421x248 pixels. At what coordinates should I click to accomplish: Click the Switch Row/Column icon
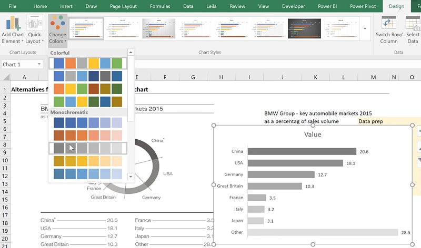click(389, 24)
